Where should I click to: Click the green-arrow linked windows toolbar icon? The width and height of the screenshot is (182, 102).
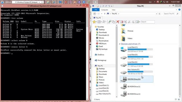pos(109,22)
